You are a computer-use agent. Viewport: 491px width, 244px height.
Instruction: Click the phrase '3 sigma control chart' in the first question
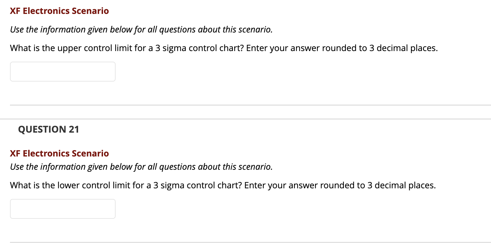pyautogui.click(x=197, y=48)
